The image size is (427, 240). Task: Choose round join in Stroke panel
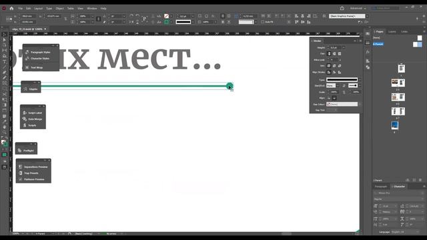pos(334,66)
